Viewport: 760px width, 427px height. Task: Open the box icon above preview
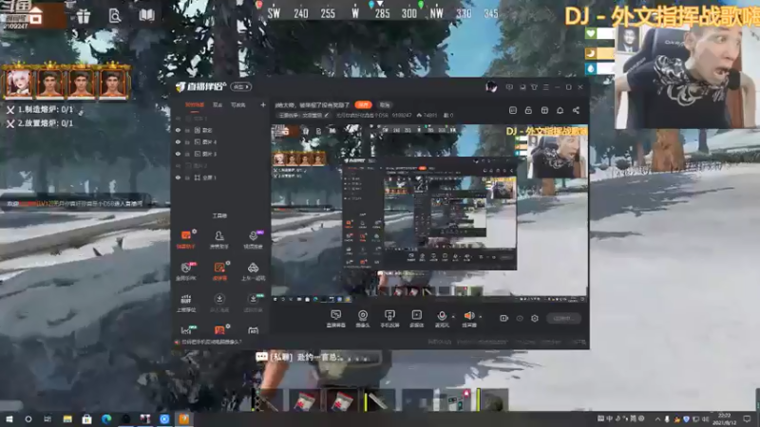(x=544, y=110)
